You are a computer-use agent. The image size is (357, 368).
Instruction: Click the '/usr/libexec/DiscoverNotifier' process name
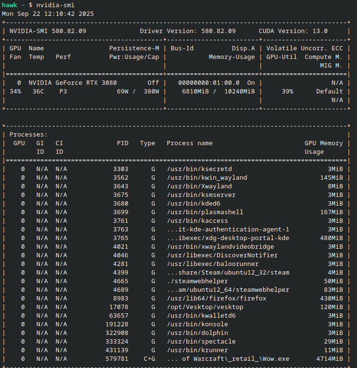[222, 255]
